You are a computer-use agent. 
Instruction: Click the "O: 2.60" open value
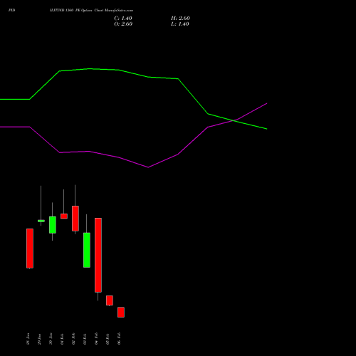pos(123,24)
